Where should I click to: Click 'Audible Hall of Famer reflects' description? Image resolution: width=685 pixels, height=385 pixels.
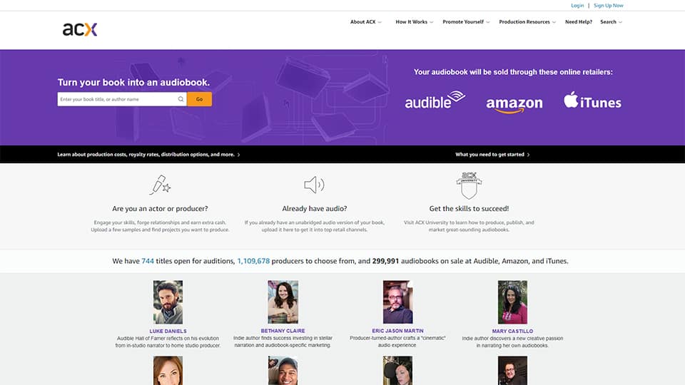[168, 342]
